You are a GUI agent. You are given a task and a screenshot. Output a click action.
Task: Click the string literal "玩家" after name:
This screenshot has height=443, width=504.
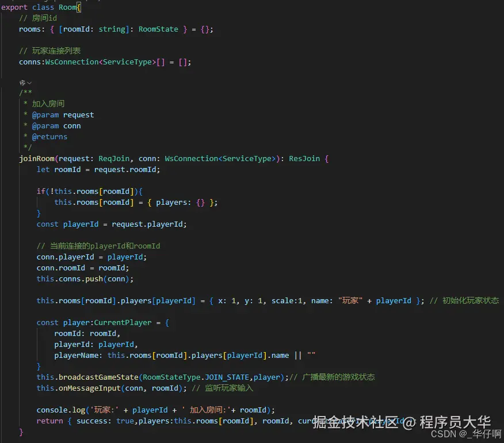tap(350, 300)
